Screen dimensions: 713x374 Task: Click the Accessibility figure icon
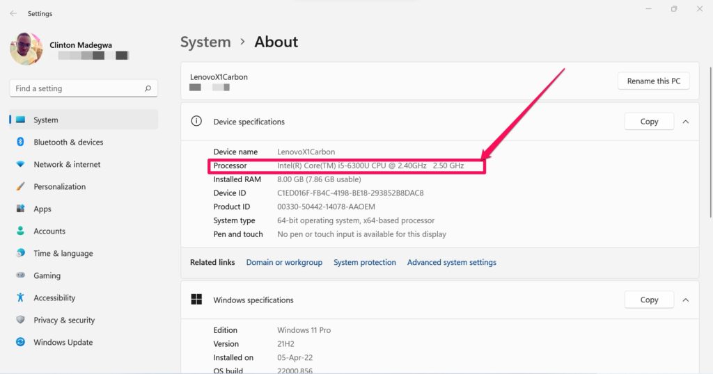click(20, 298)
